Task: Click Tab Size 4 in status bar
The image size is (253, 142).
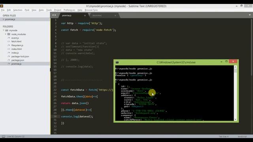Action: pos(223,136)
